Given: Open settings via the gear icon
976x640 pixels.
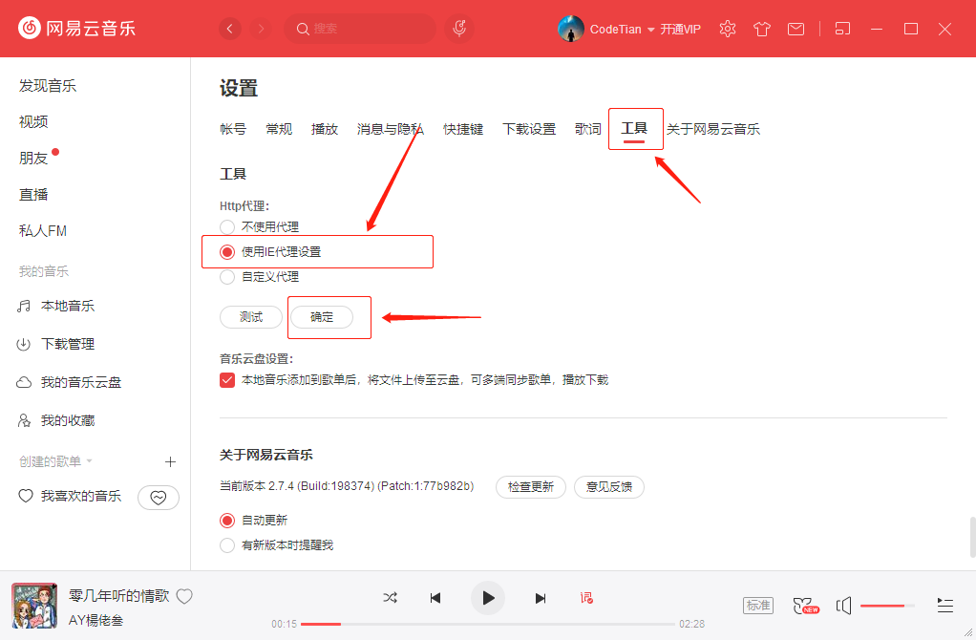Looking at the screenshot, I should point(727,29).
